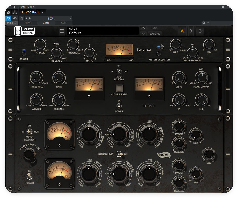238x198 pixels.
Task: Toggle FG-Grey POWER button
Action: tap(24, 53)
